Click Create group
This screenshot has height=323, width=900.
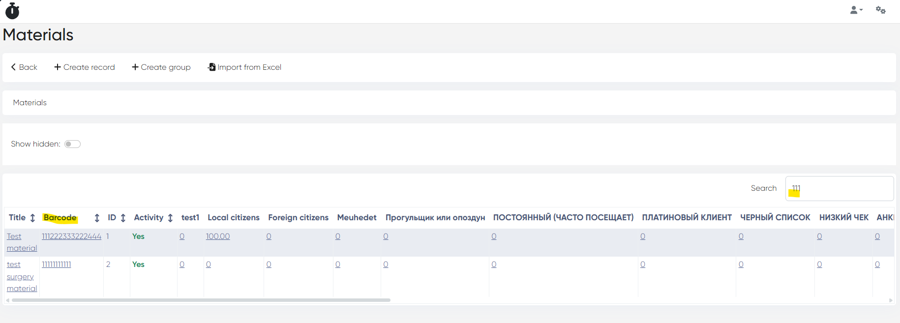[x=161, y=67]
